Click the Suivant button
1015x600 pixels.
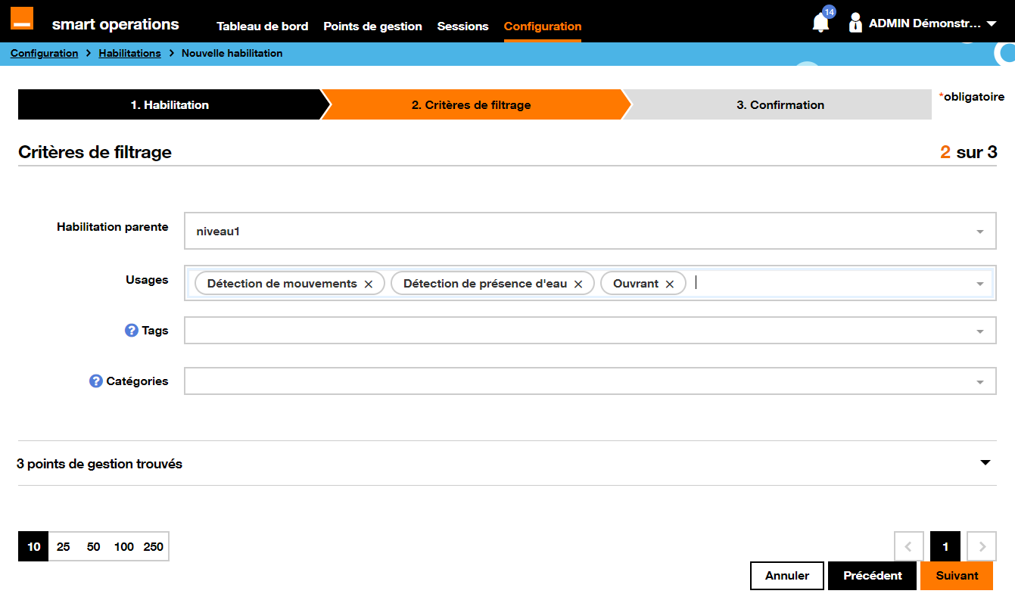956,575
